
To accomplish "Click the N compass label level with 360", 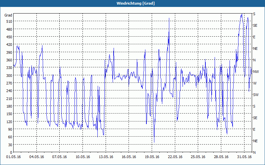I will click(x=254, y=60).
